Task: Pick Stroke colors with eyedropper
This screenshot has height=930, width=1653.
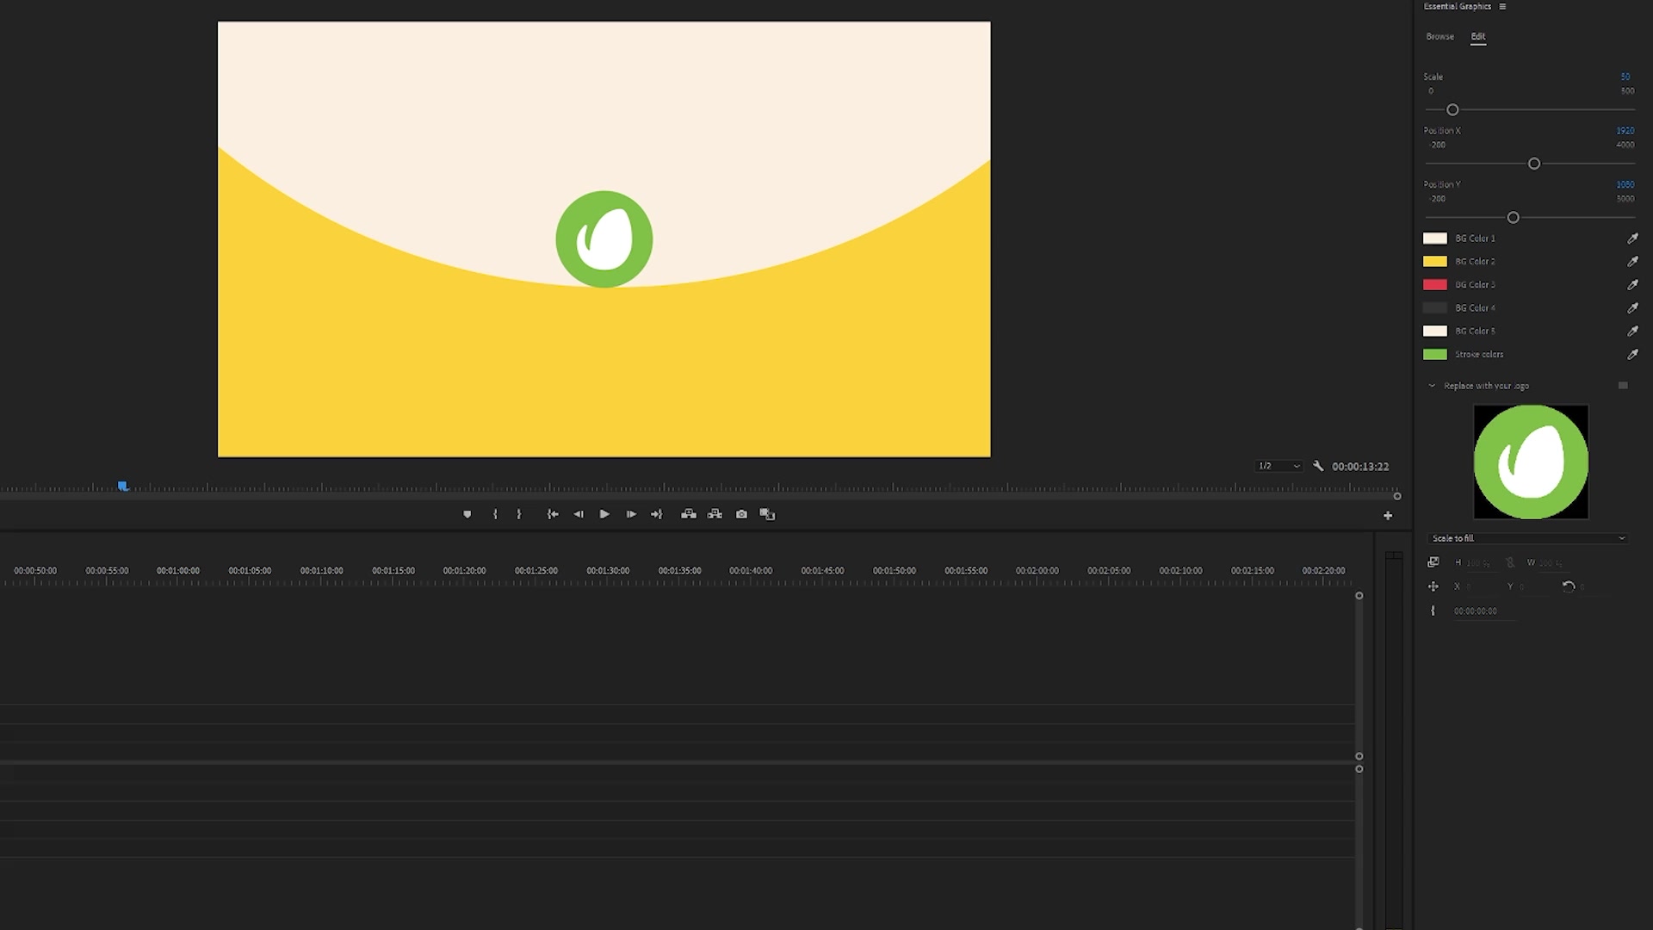Action: click(x=1632, y=355)
